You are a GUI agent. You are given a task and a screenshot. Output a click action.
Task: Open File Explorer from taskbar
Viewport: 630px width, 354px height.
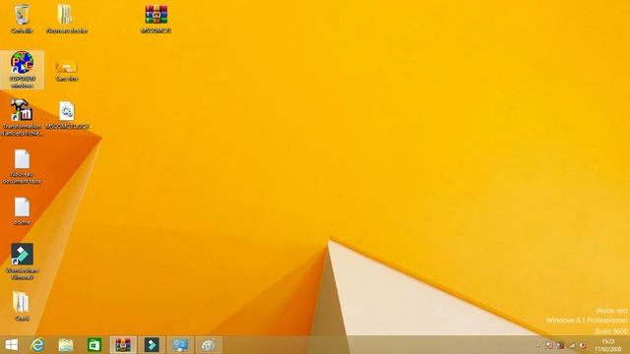pyautogui.click(x=66, y=345)
